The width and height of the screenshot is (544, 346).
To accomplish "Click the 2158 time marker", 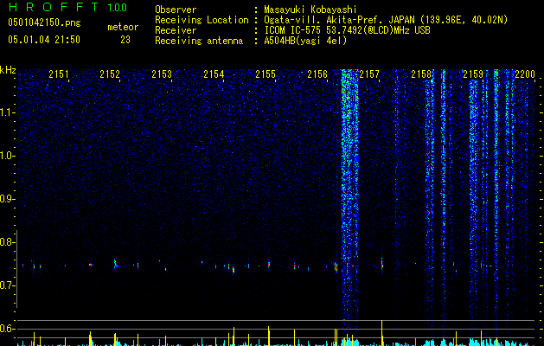I will tap(421, 74).
